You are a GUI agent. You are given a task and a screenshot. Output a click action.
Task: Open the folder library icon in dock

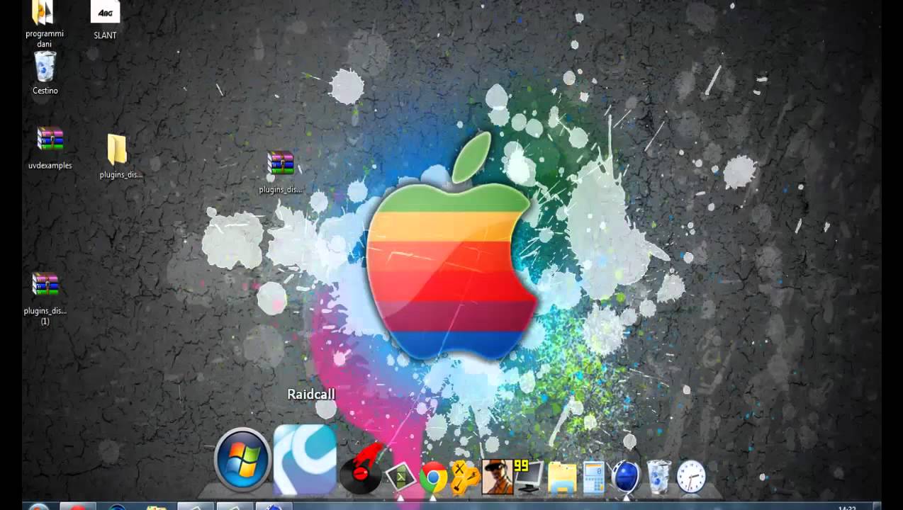(x=562, y=477)
